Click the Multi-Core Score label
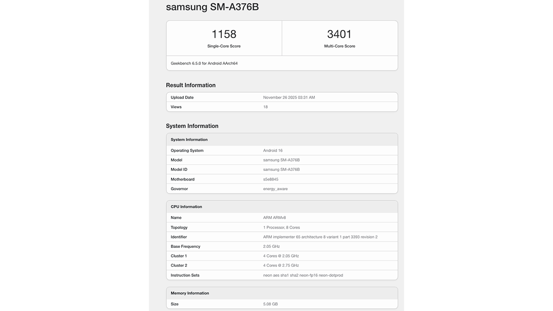Viewport: 553px width, 311px height. pyautogui.click(x=339, y=46)
